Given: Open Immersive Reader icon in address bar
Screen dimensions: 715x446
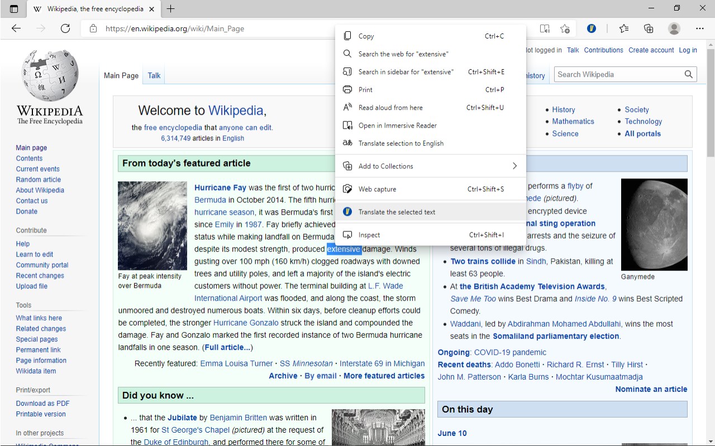Looking at the screenshot, I should point(545,28).
